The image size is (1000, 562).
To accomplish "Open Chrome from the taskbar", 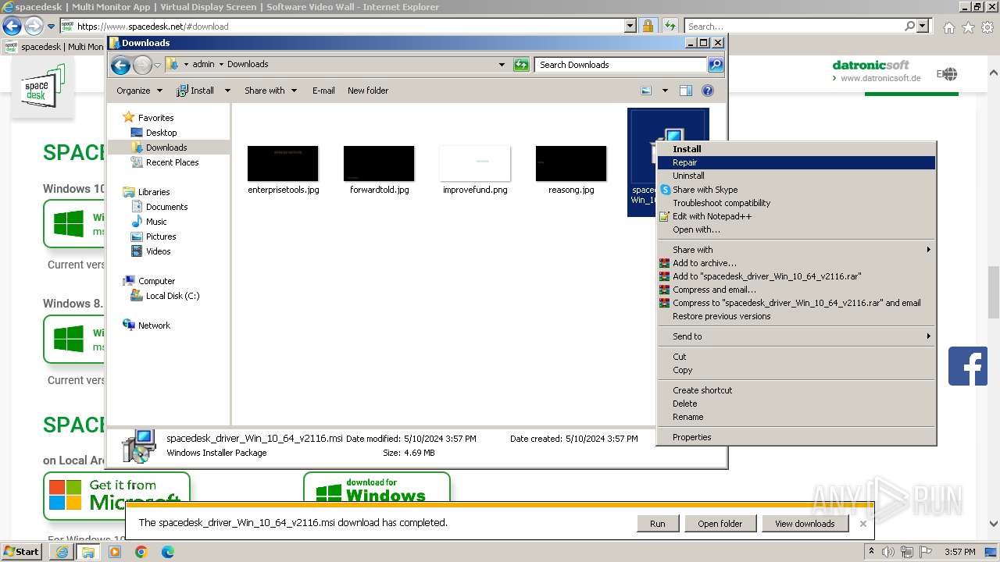I will pos(141,552).
